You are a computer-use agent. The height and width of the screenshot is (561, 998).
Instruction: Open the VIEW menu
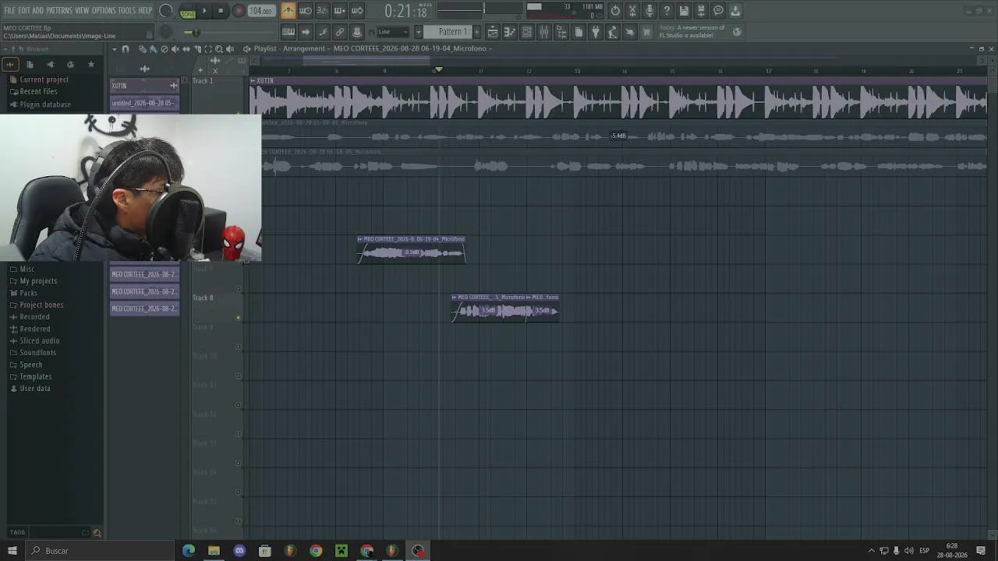82,11
